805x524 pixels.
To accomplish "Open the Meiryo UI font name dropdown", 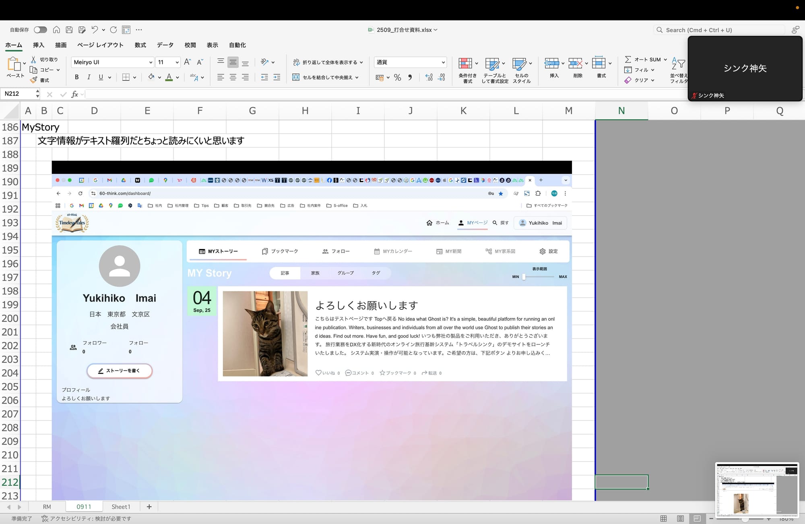I will [x=151, y=62].
